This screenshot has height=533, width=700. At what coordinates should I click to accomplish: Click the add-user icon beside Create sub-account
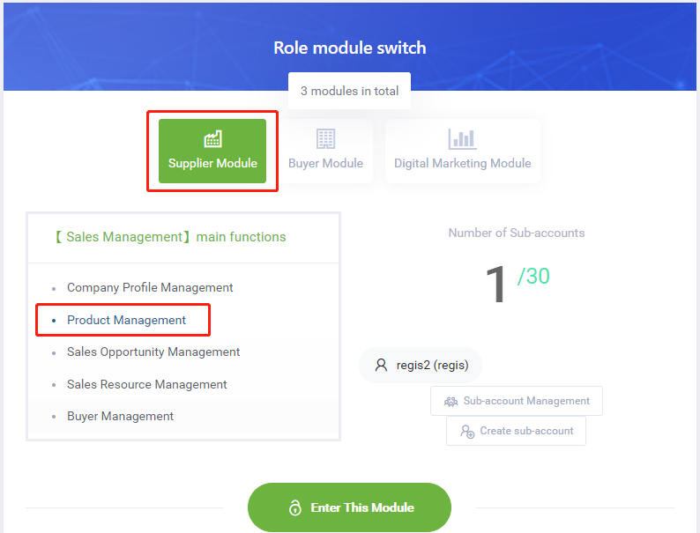pos(467,432)
